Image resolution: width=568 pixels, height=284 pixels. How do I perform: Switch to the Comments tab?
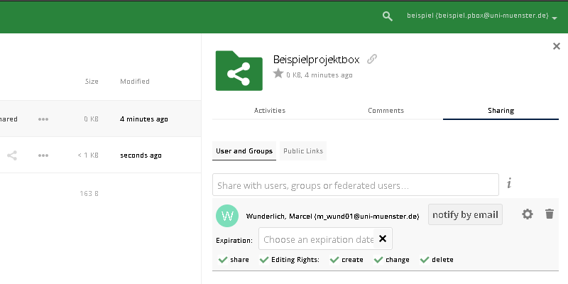click(386, 111)
